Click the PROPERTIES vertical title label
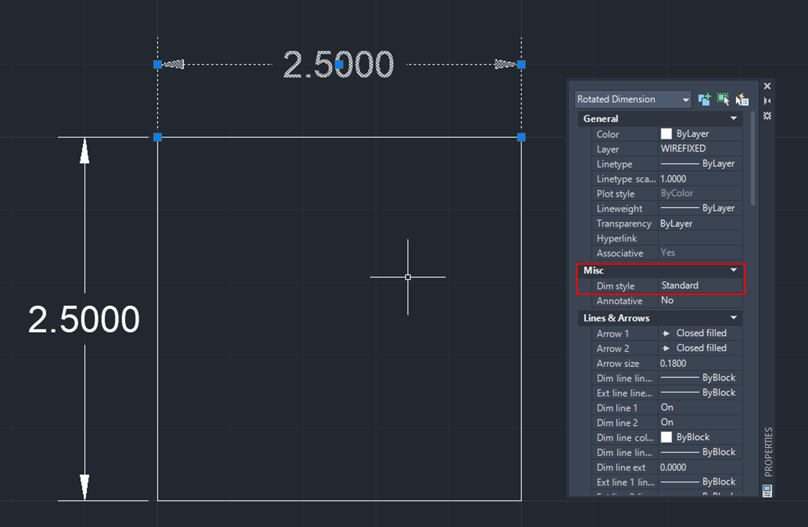 768,451
